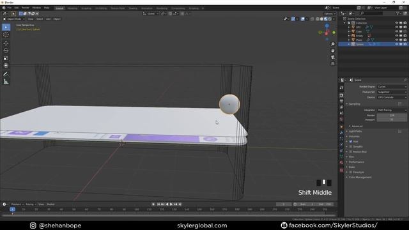
Task: Enable the Freestyle checkbox
Action: tap(351, 172)
